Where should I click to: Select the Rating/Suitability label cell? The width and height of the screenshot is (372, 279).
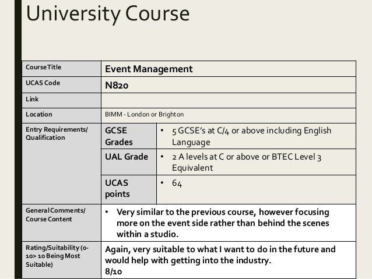coord(61,260)
